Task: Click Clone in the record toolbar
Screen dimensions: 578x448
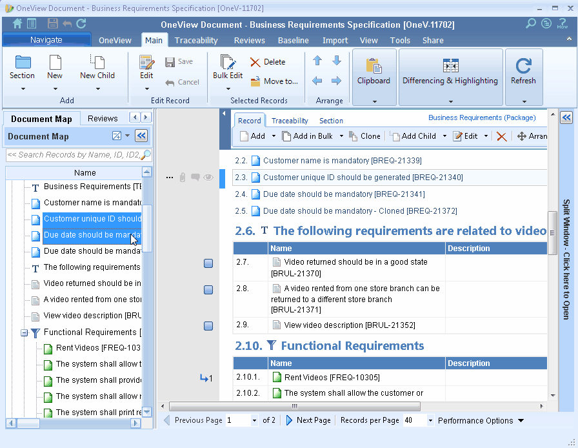Action: pyautogui.click(x=364, y=136)
